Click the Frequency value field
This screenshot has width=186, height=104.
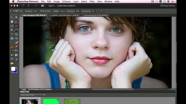pos(94,11)
